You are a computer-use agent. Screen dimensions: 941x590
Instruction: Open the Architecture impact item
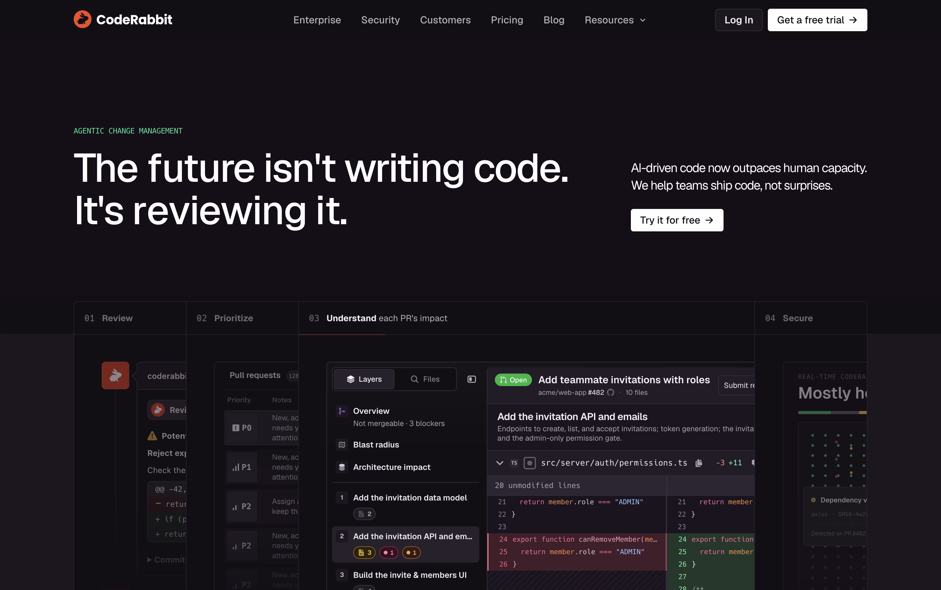[x=405, y=467]
